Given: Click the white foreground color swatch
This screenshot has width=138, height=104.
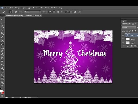Looking at the screenshot, I should click(x=1, y=91).
